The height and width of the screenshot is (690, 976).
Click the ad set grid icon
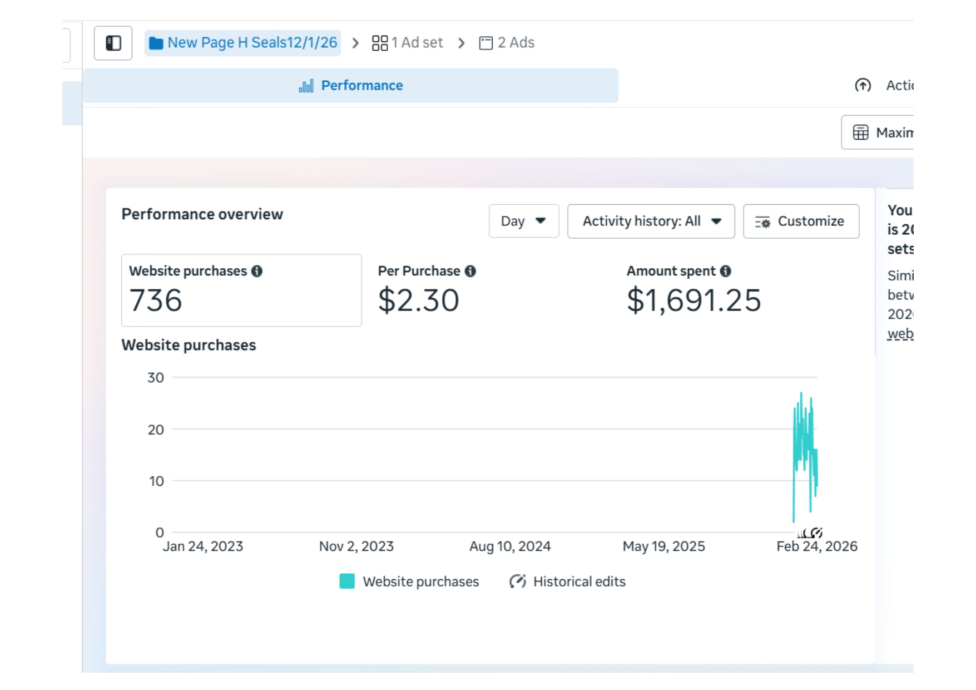[380, 43]
